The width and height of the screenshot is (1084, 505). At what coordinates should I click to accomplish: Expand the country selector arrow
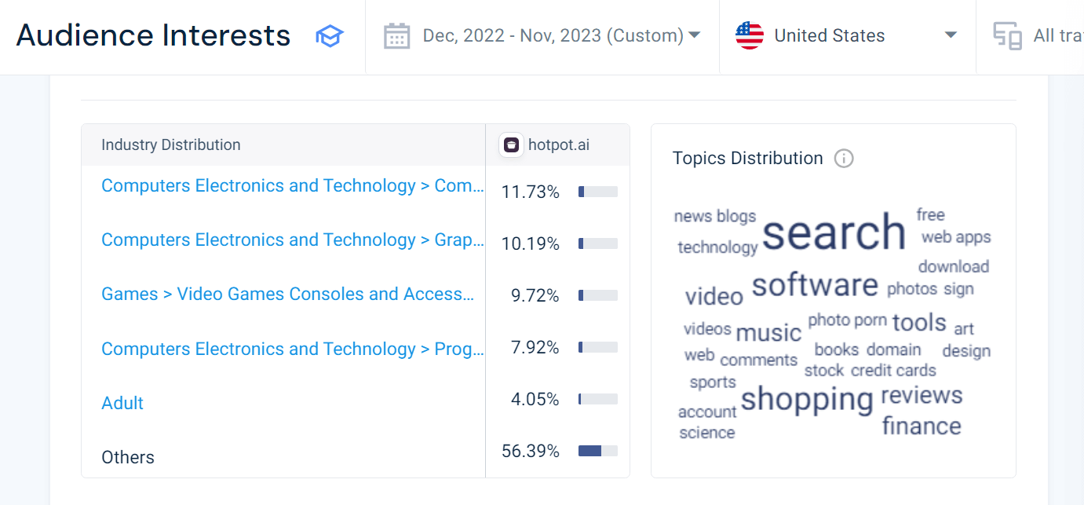coord(951,35)
